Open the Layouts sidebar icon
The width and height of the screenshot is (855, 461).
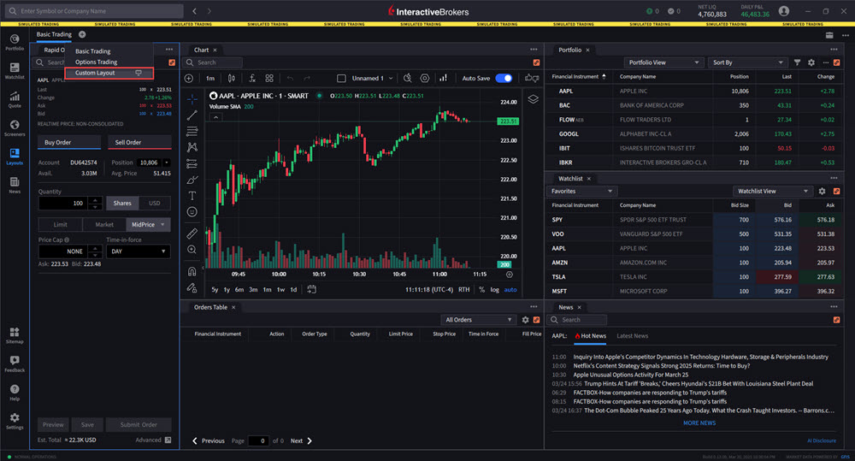pos(15,156)
